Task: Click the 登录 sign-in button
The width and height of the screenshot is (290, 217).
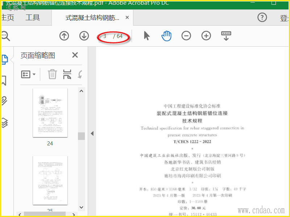Action: pos(285,18)
